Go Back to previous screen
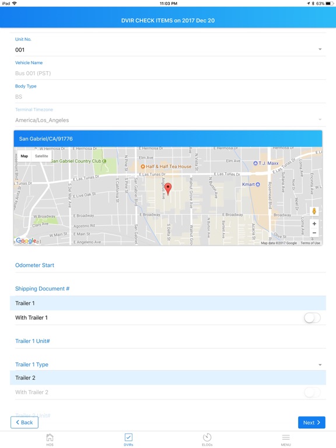336x448 pixels. tap(24, 422)
